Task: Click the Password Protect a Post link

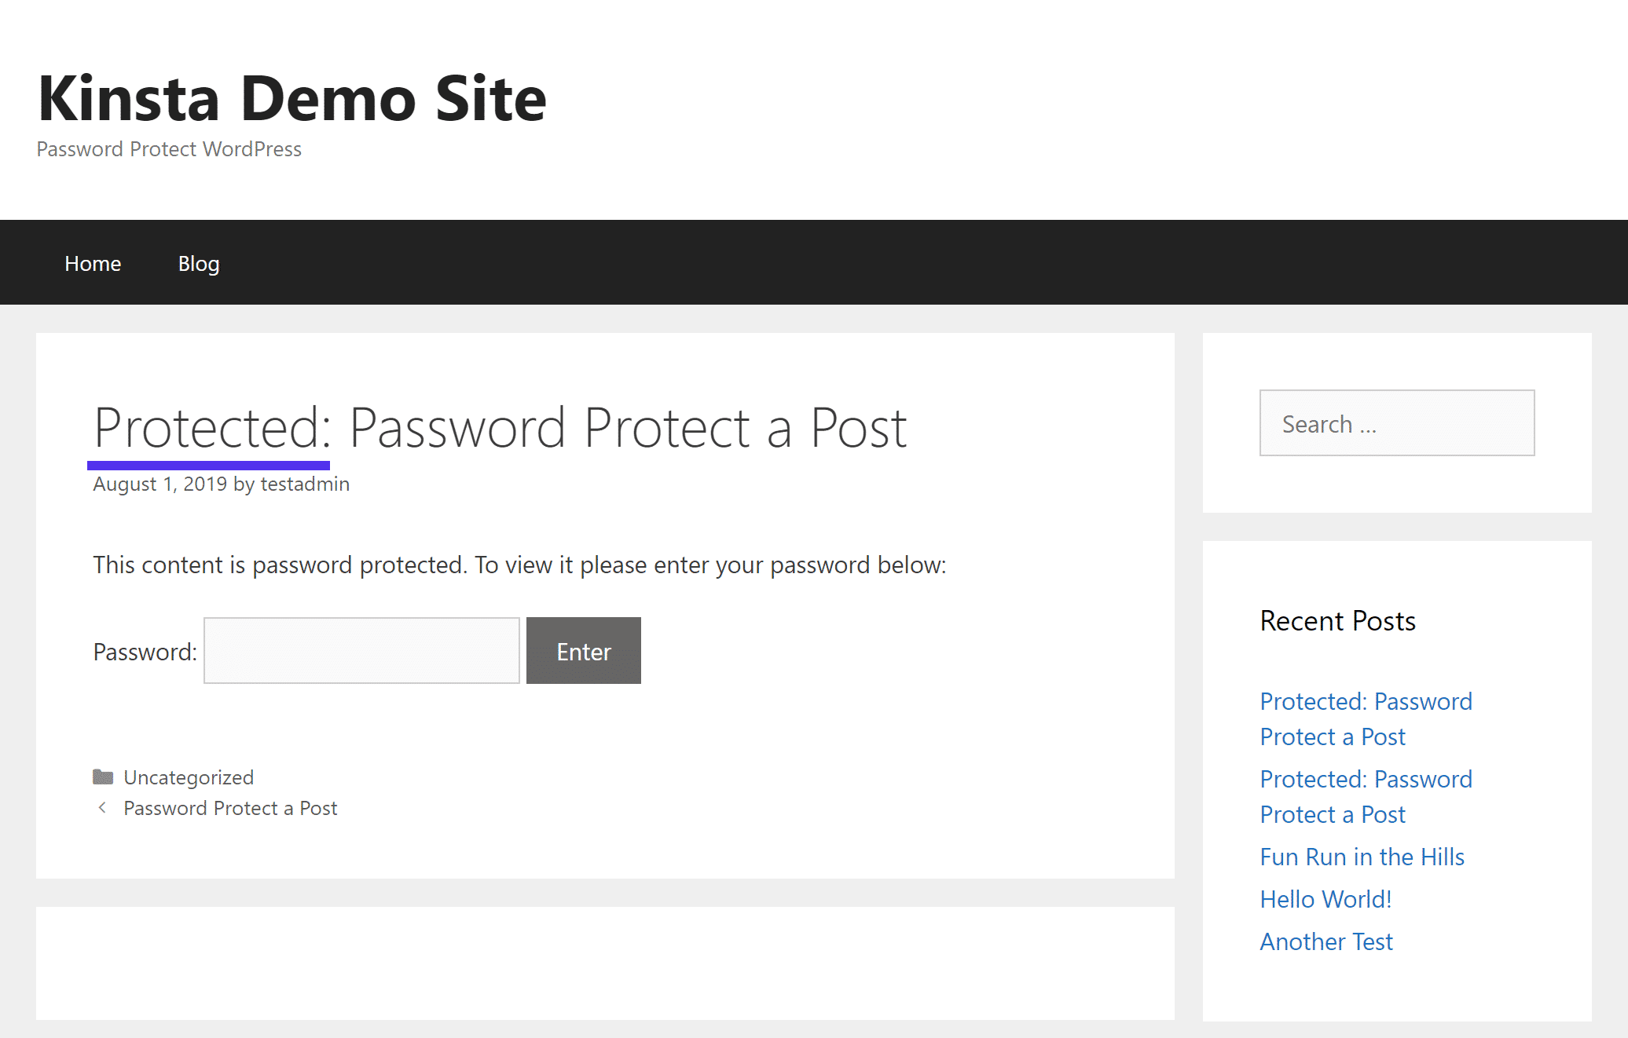Action: 230,808
